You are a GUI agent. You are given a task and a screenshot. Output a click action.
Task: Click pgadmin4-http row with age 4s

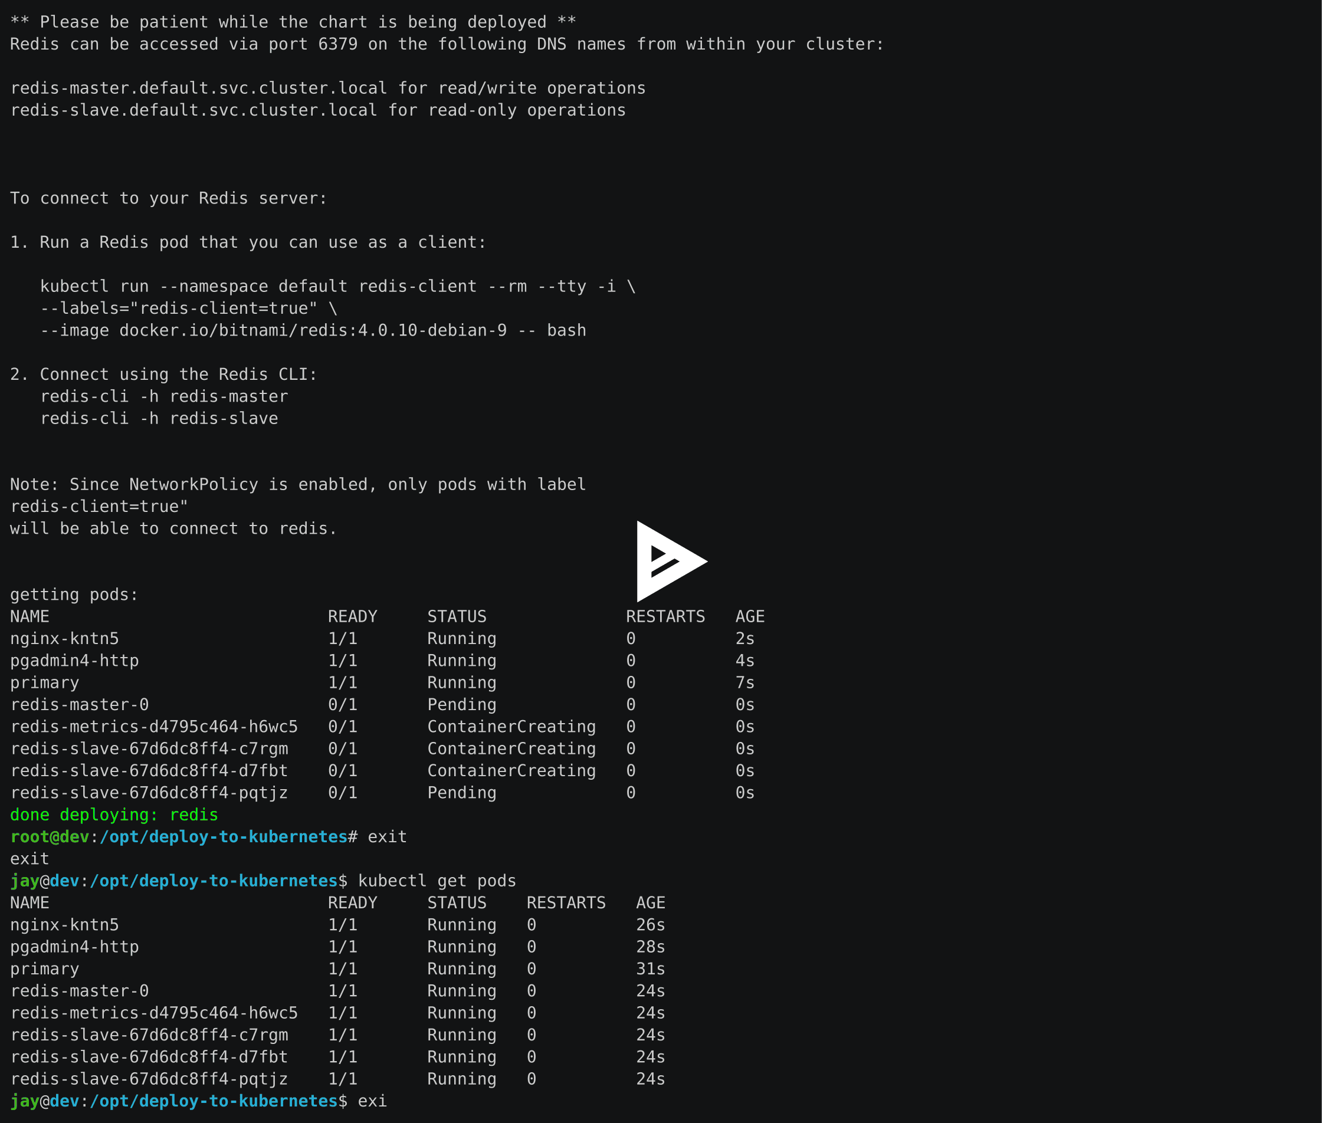point(383,660)
